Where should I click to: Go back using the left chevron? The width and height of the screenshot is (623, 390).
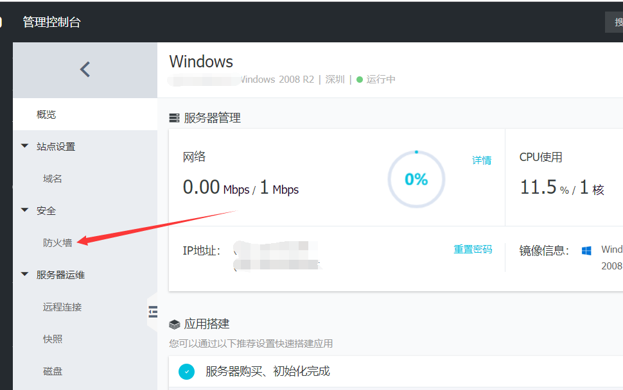click(x=85, y=69)
